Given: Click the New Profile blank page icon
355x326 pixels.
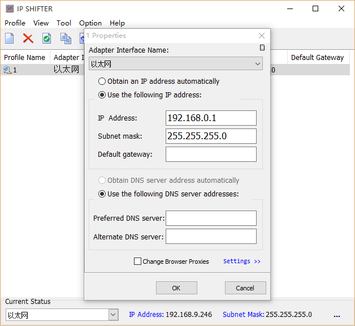Looking at the screenshot, I should pos(10,38).
